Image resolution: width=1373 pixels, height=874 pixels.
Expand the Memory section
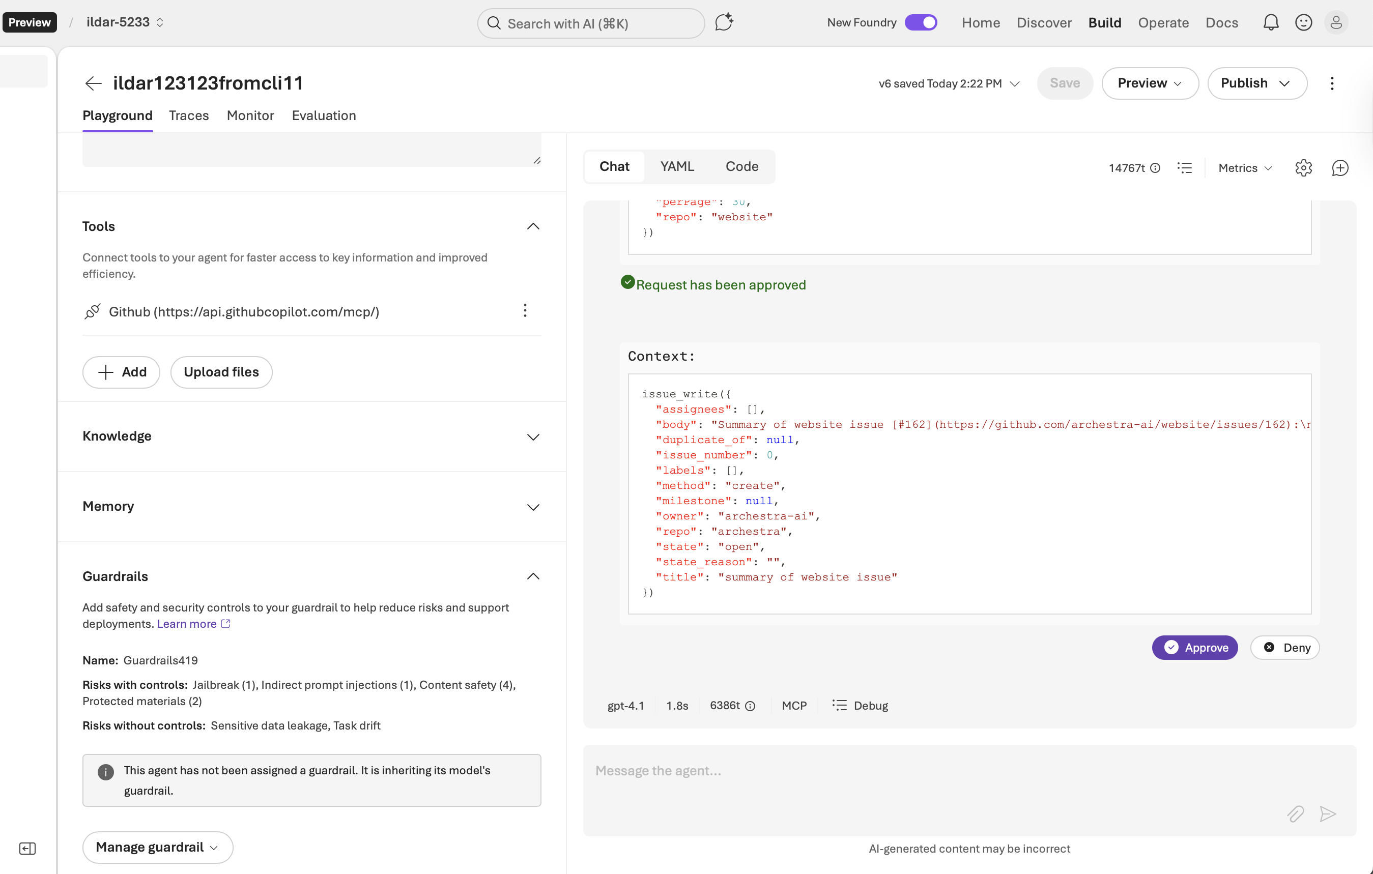tap(532, 507)
